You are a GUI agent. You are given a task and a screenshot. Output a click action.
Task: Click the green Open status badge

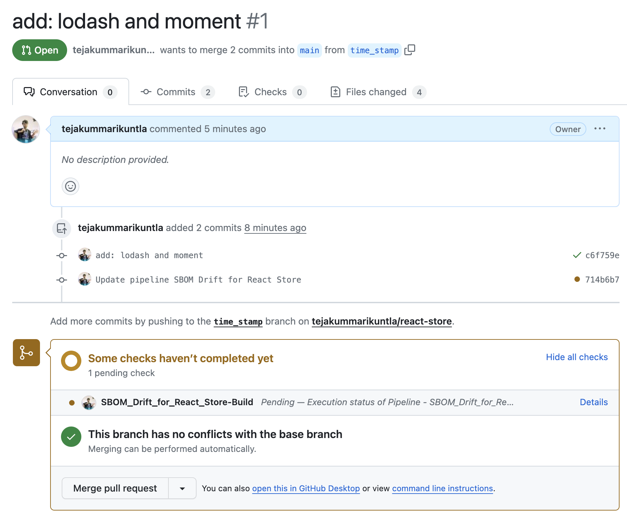tap(40, 50)
